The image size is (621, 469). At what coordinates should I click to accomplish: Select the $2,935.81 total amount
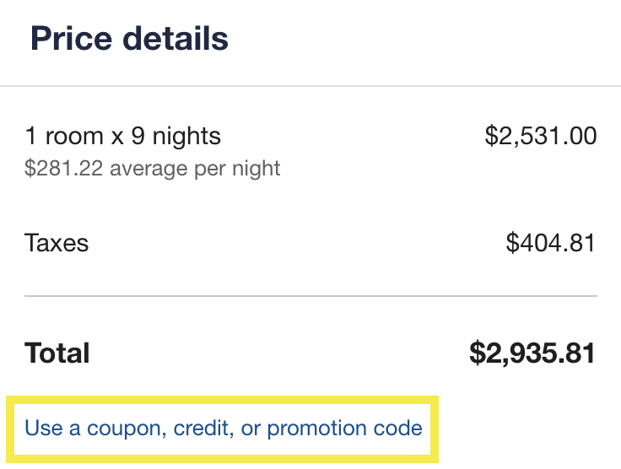point(532,353)
